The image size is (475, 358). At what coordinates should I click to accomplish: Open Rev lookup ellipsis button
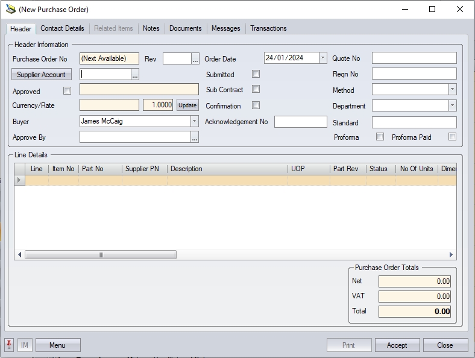195,59
